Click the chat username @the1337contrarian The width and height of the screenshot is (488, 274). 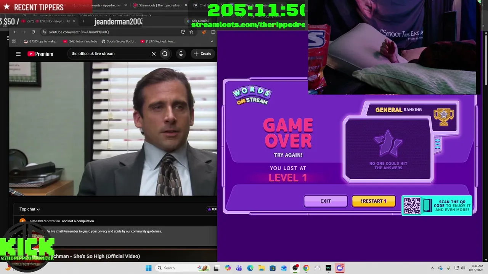[45, 221]
